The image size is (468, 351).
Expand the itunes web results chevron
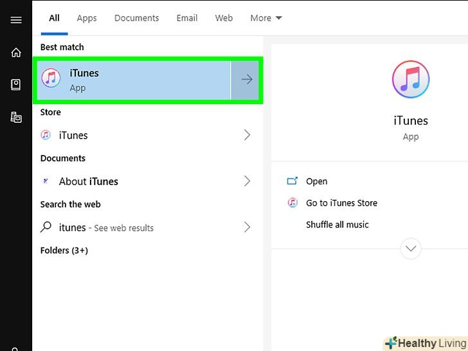pyautogui.click(x=247, y=228)
